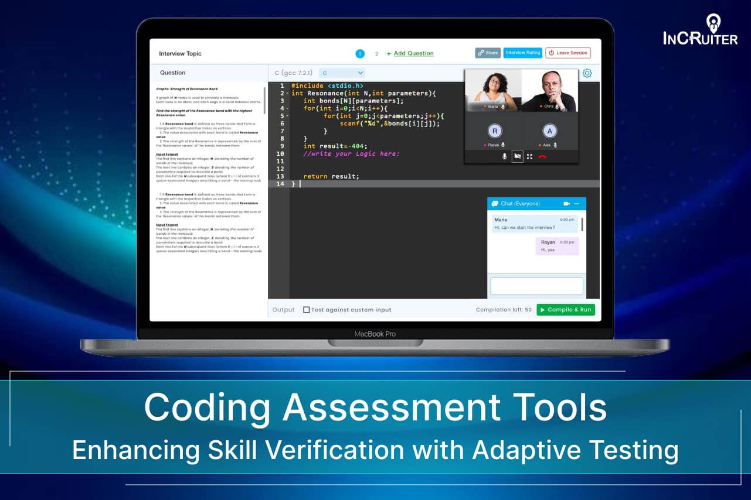Switch to question 1

[360, 53]
